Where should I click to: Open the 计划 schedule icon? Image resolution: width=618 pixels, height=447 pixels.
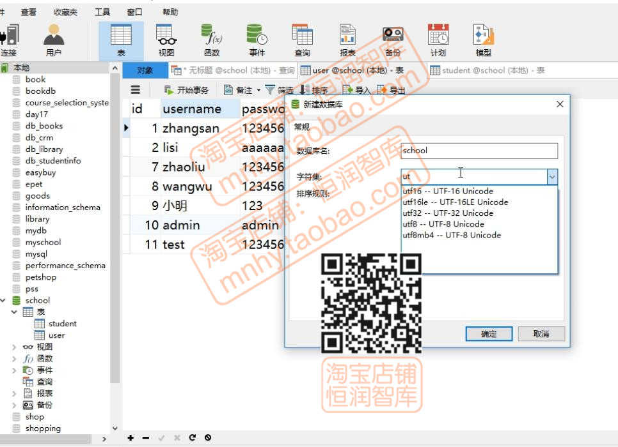point(438,40)
